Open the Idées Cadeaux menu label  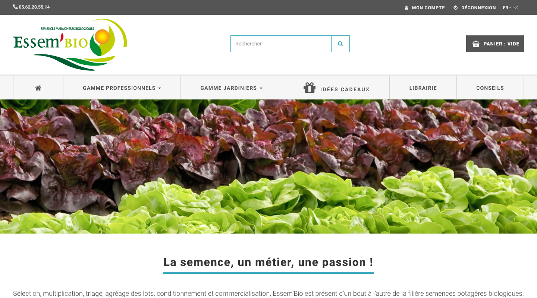(x=345, y=89)
